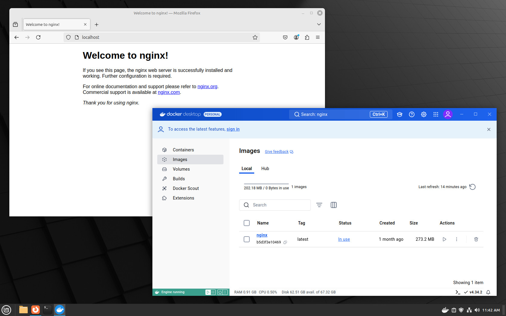Click the sign in link
The width and height of the screenshot is (506, 316).
click(x=233, y=129)
